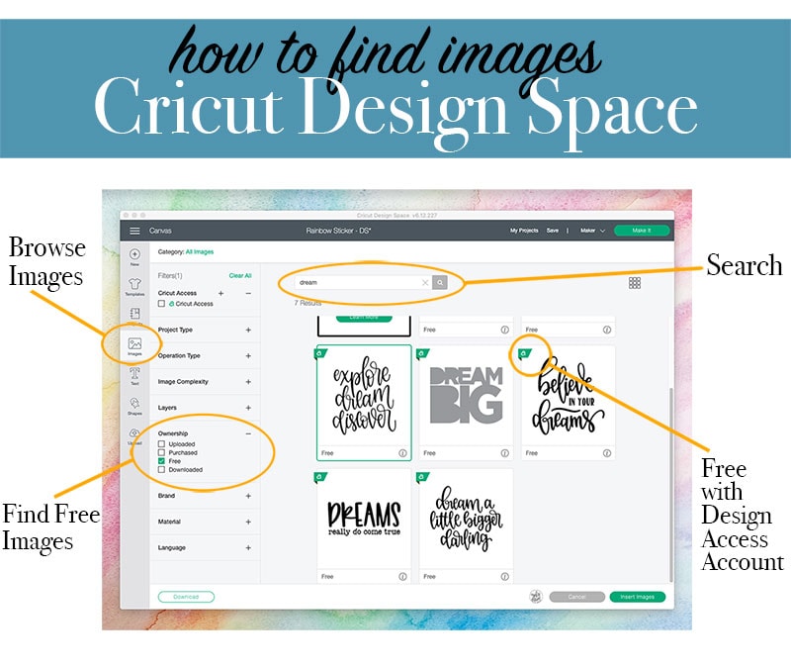Click the Cancel button
Viewport: 791px width, 668px height.
pyautogui.click(x=577, y=597)
